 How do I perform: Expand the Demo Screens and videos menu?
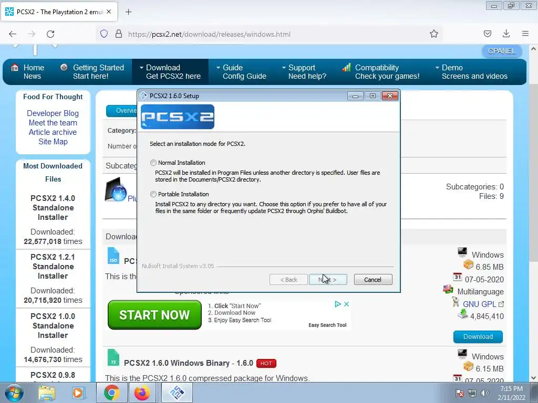[471, 71]
